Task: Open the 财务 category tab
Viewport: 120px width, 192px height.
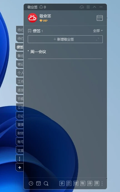Action: click(x=20, y=133)
